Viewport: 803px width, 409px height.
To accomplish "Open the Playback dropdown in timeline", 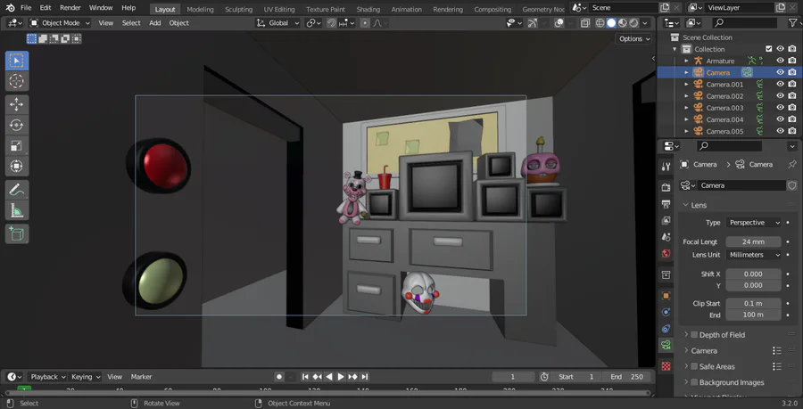I will coord(48,377).
